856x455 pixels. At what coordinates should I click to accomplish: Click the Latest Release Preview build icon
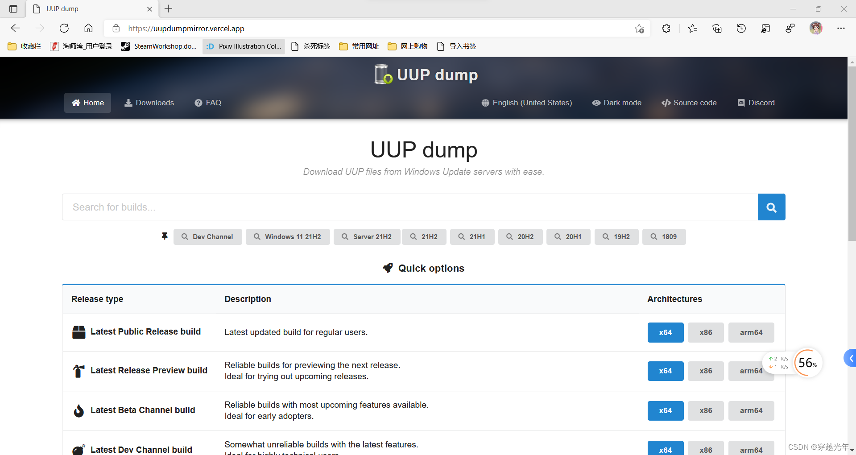tap(79, 371)
